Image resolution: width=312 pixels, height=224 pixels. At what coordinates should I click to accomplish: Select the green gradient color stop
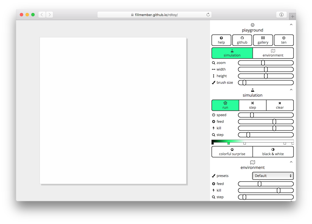point(229,143)
